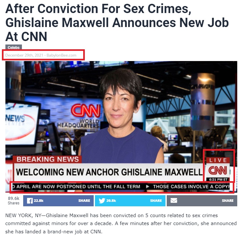Click the BabylonBee.com source text

click(61, 55)
